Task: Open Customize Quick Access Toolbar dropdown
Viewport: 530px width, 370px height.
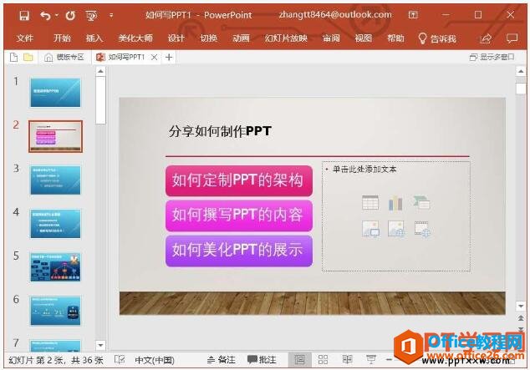Action: [111, 15]
